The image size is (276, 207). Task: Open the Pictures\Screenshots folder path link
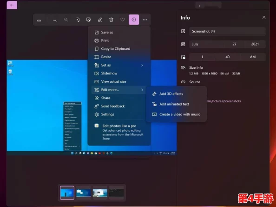(x=223, y=101)
